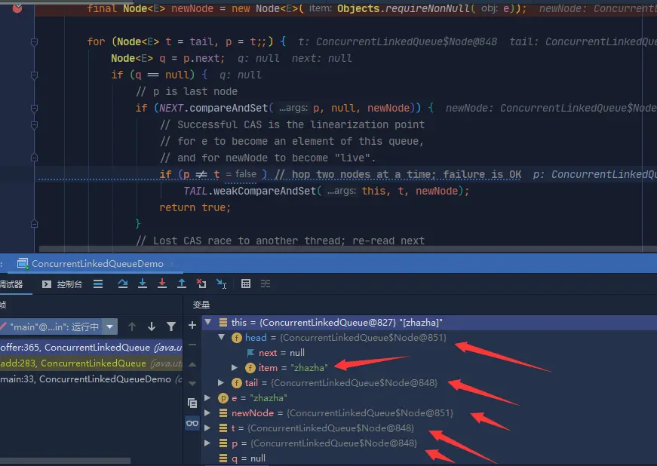This screenshot has height=466, width=657.
Task: Click the Step Into icon
Action: (143, 284)
